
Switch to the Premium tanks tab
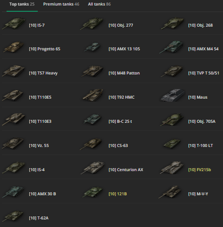[61, 4]
